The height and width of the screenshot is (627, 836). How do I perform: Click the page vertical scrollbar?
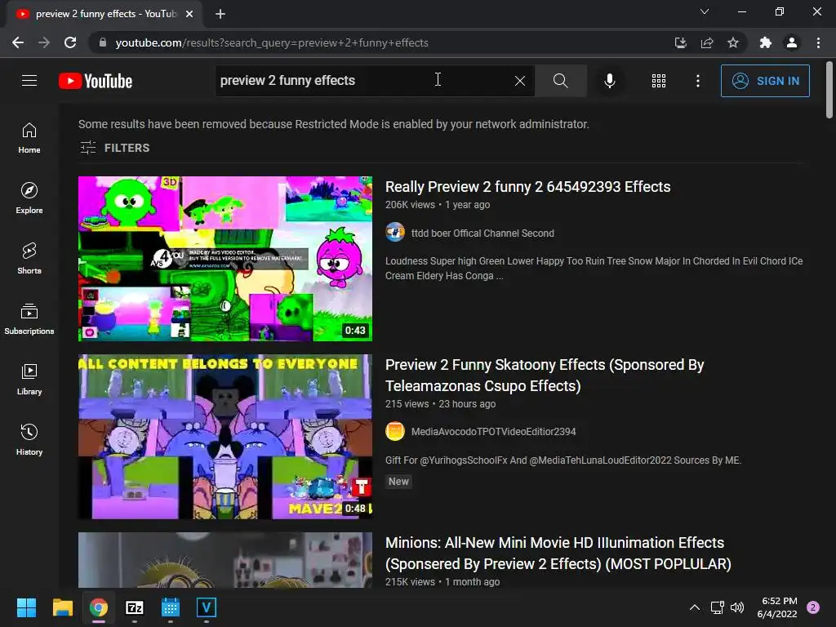coord(829,90)
